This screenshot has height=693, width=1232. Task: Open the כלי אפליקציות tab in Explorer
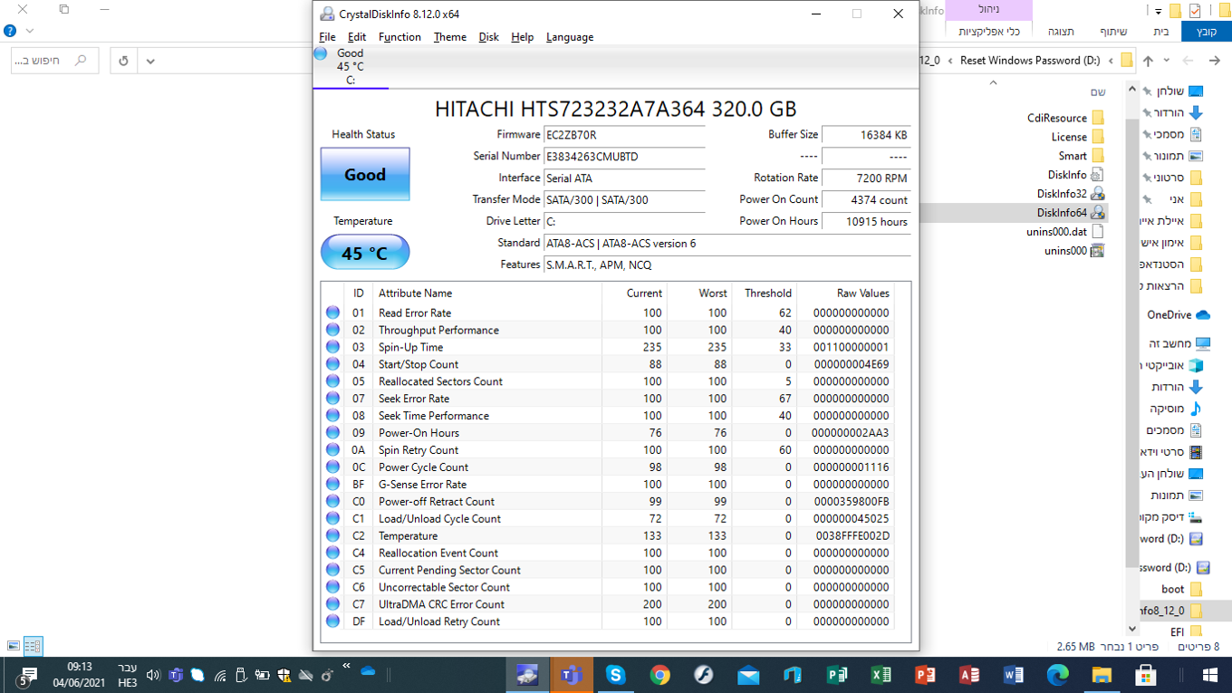click(989, 32)
